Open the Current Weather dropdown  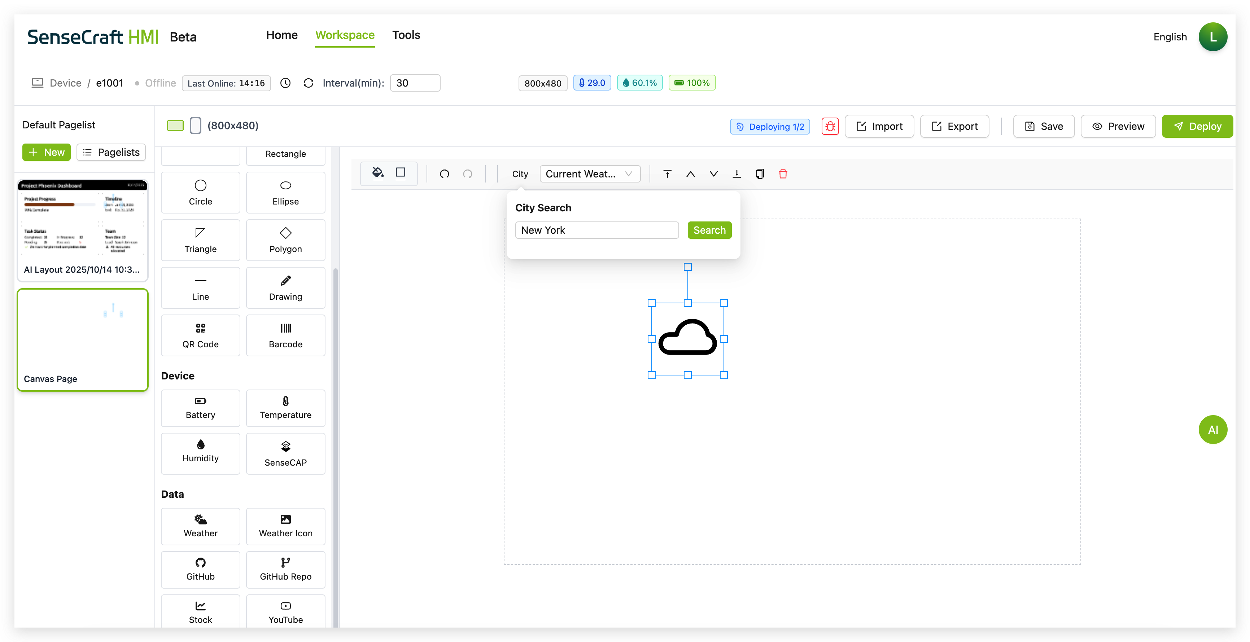point(590,174)
